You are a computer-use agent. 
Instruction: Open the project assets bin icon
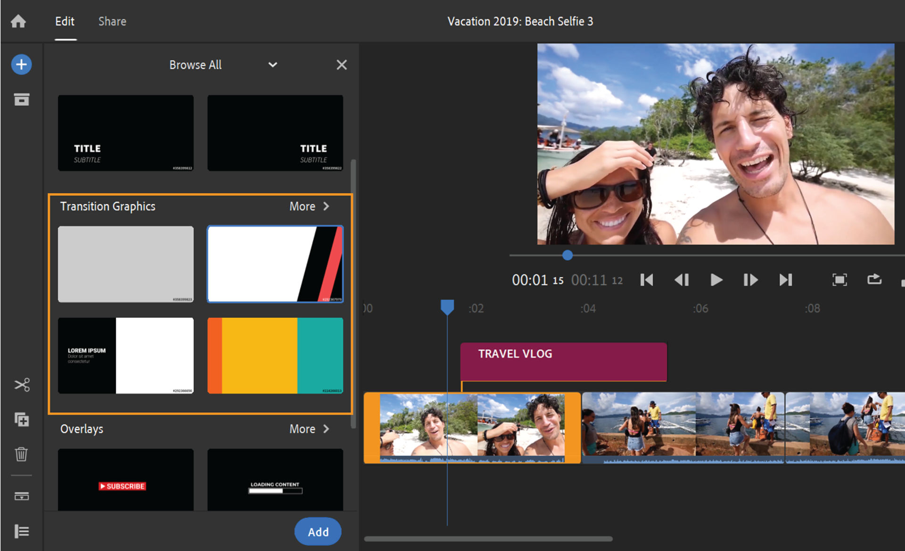21,99
